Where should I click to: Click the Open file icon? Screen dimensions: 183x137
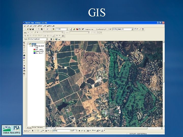[28, 29]
